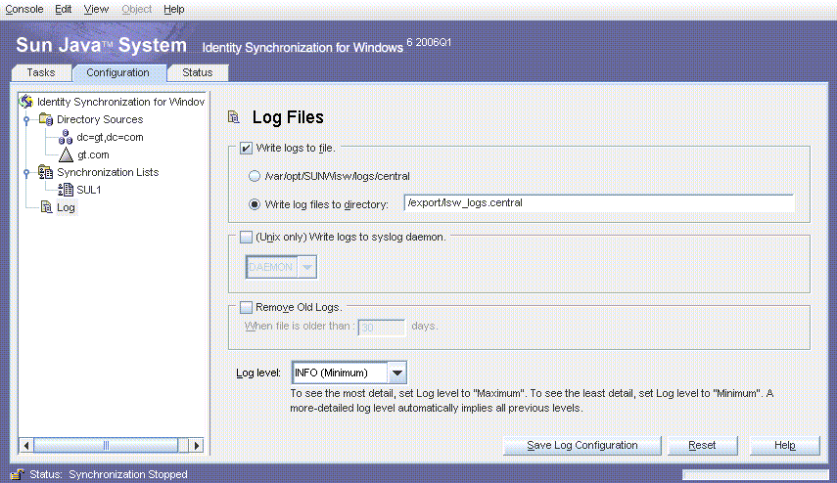Click the dc=gt,dc=com directory icon
Screen dimensions: 837x483
coord(66,137)
